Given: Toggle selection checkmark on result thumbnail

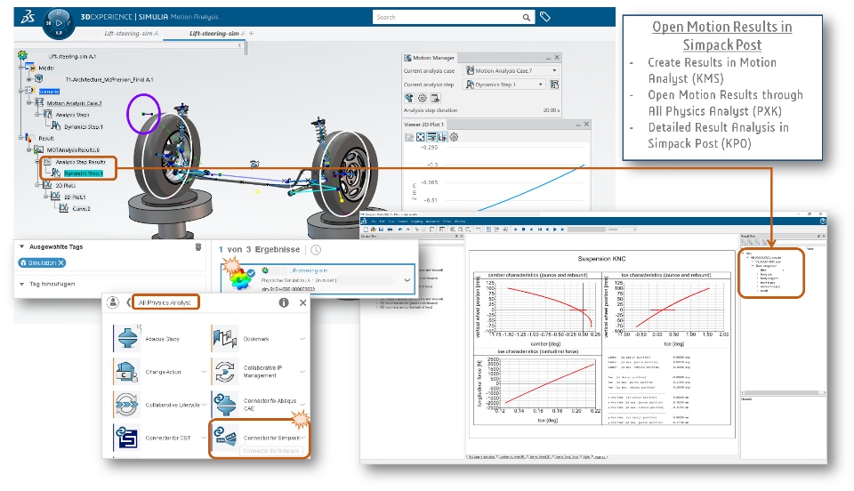Looking at the screenshot, I should 251,272.
